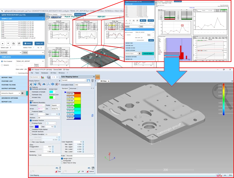Screen dimensions: 234x178
Task: Select the 3D-View document tab
Action: (x=103, y=81)
